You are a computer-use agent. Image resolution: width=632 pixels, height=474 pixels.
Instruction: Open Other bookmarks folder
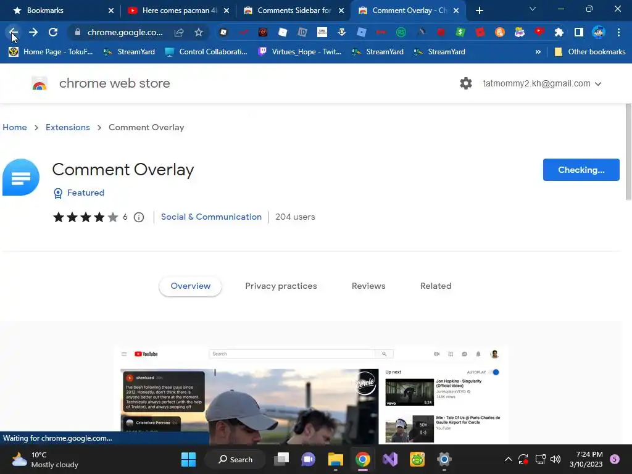pos(590,52)
